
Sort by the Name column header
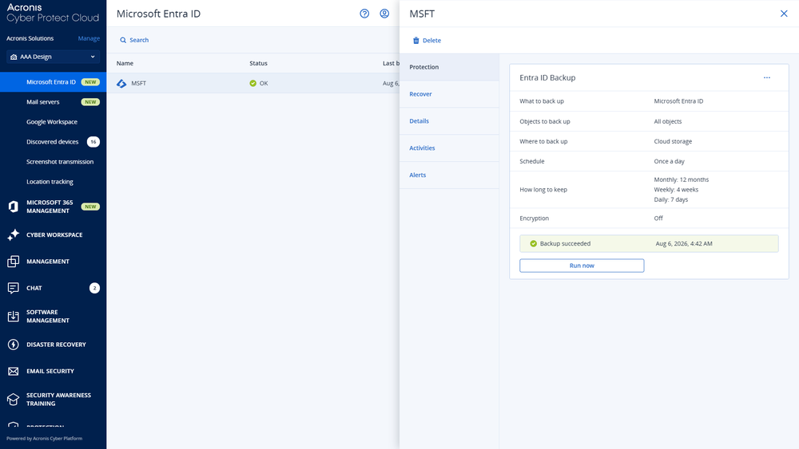coord(125,63)
